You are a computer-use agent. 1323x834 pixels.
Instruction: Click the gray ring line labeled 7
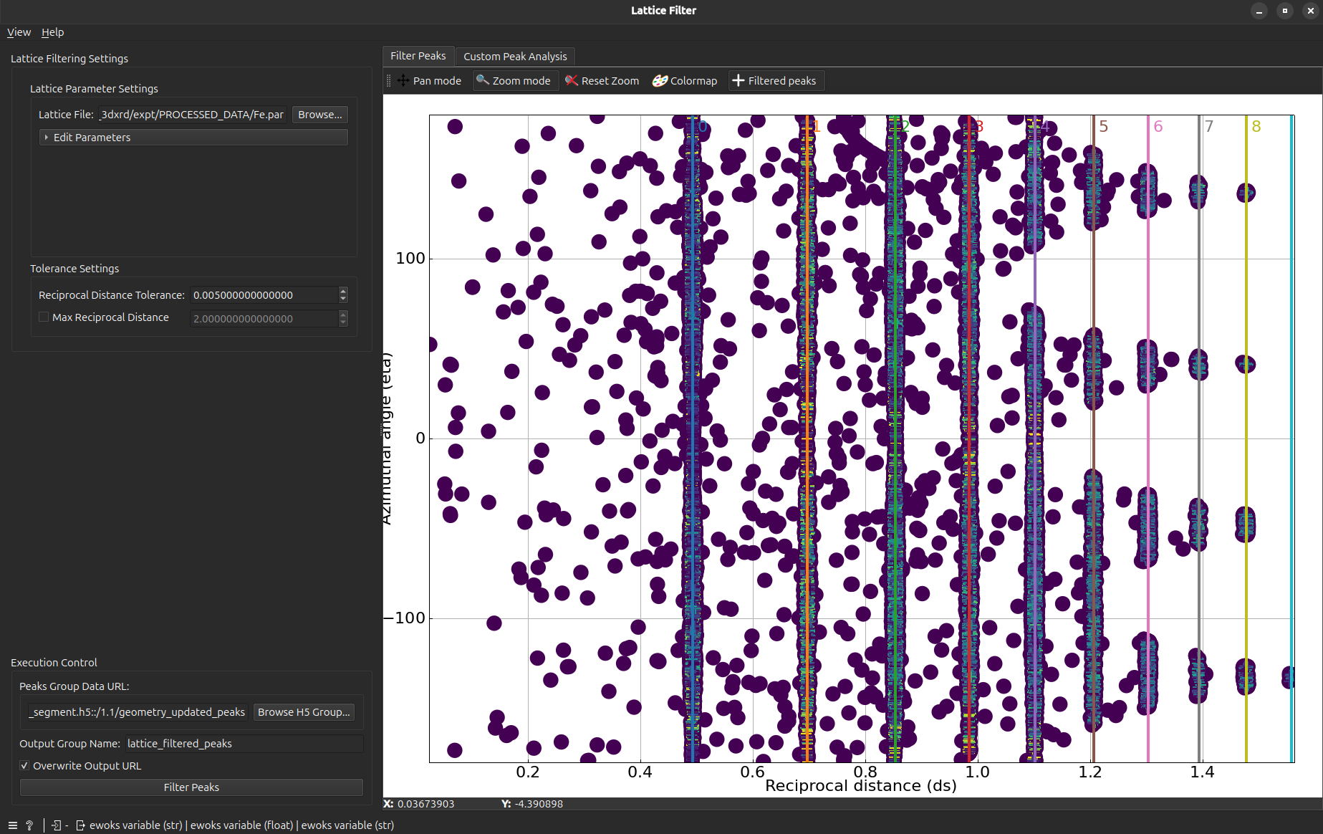pos(1200,438)
